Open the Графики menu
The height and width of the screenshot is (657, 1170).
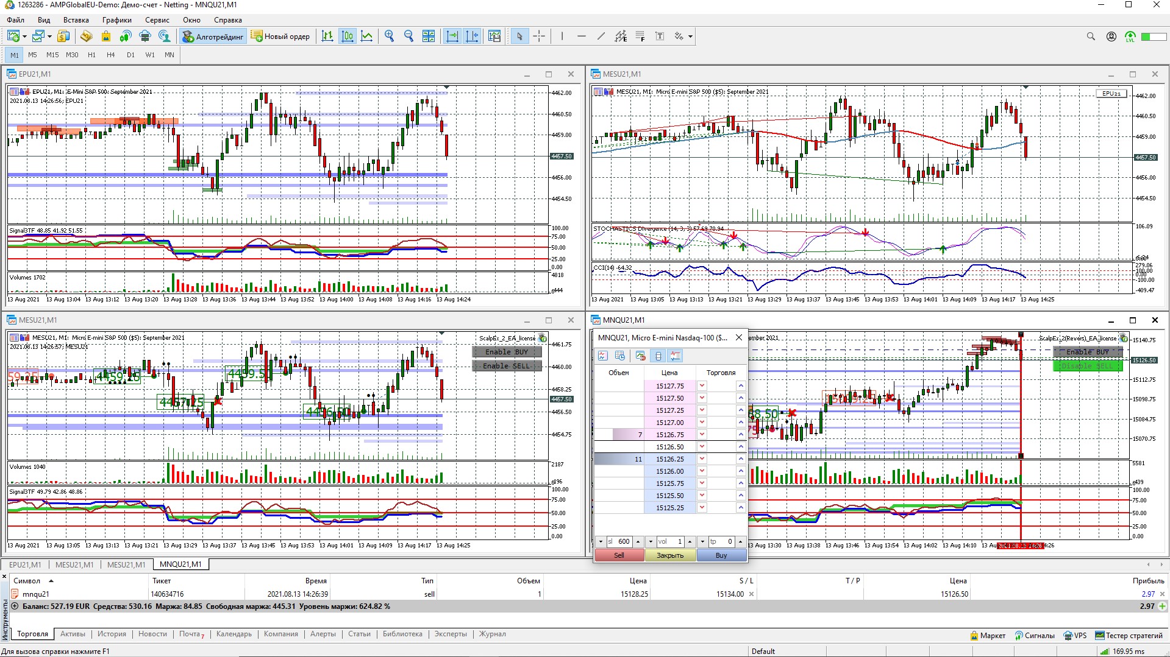116,20
